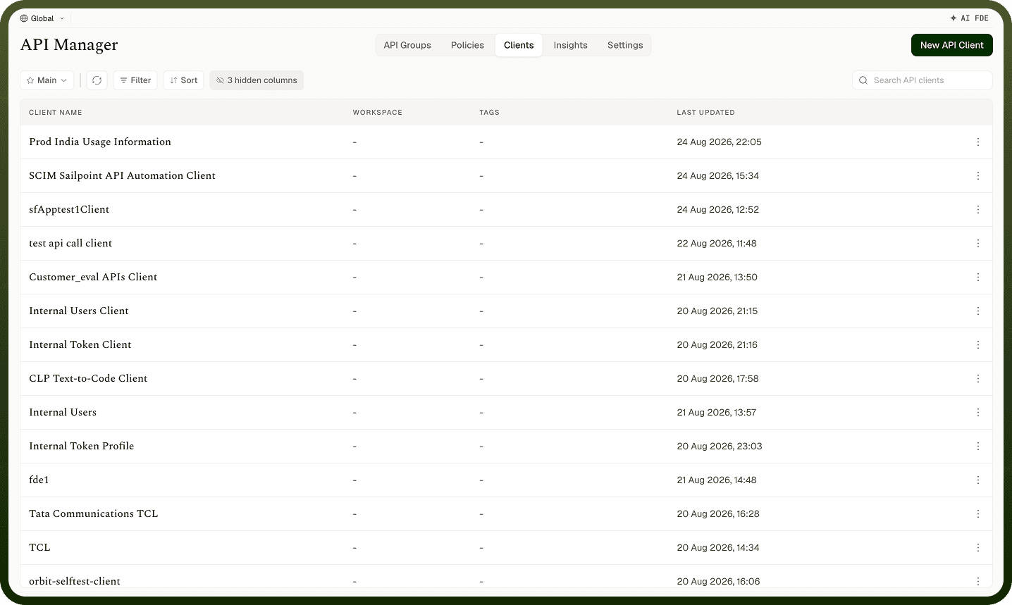Screen dimensions: 1012x605
Task: Open the Sort options
Action: pos(184,80)
